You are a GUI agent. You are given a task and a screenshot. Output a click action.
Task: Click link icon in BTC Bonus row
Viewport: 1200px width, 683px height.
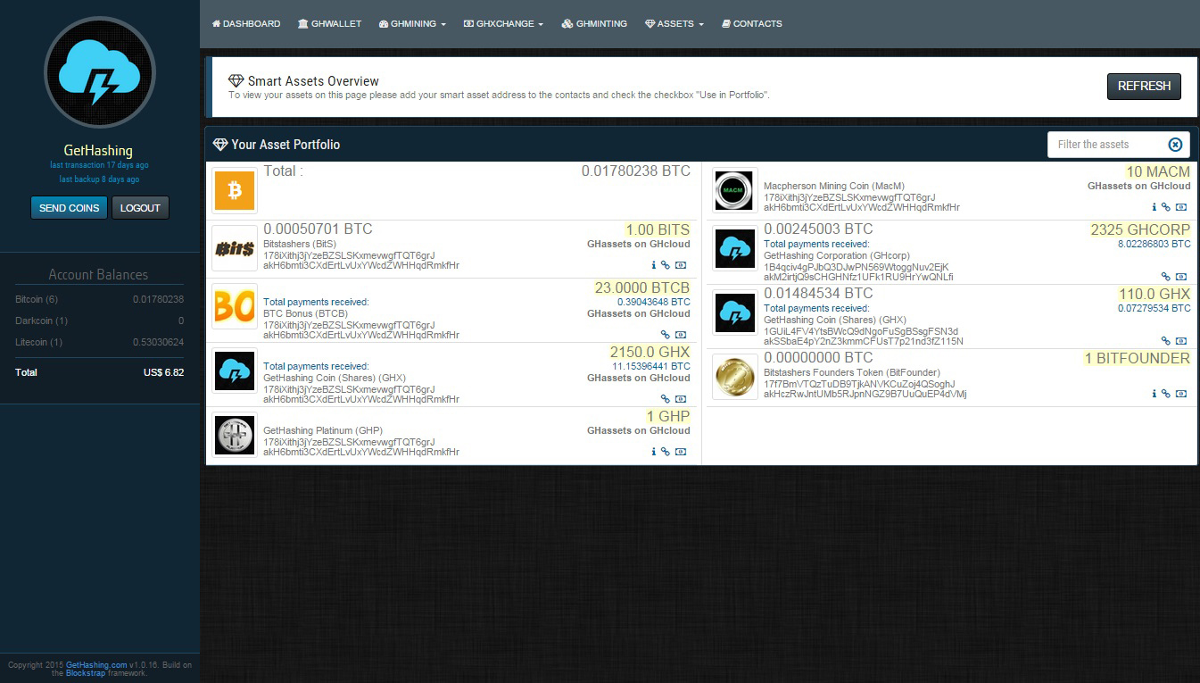click(665, 336)
